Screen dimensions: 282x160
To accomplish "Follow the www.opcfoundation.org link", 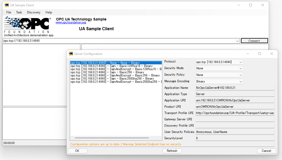I will pos(71,23).
